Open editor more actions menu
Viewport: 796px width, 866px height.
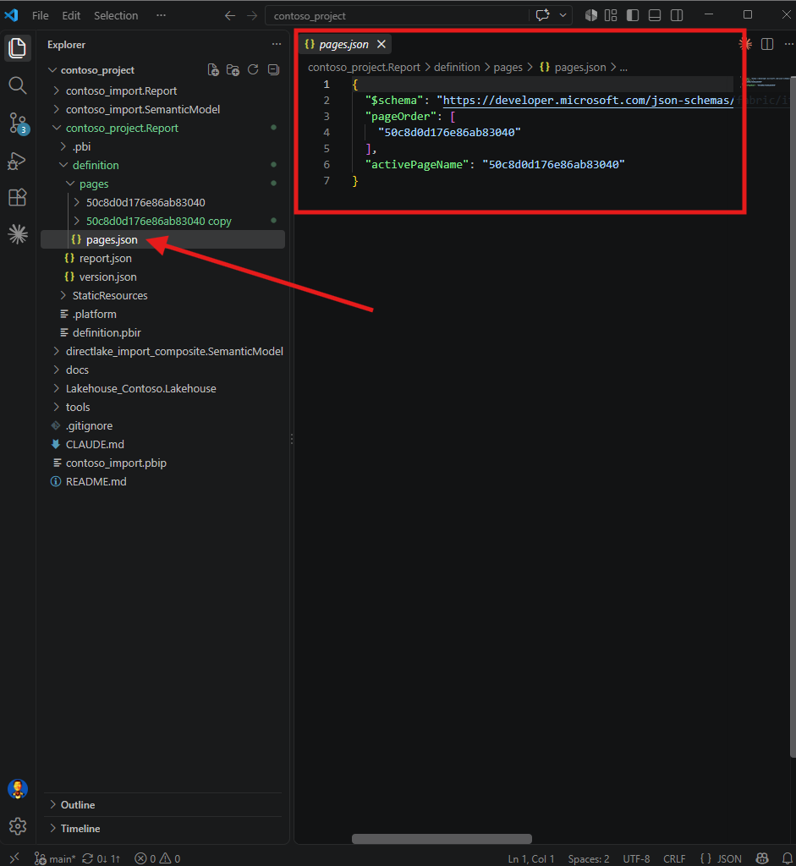789,44
